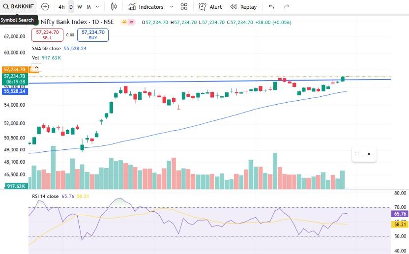Open the indicator templates grid icon
The image size is (409, 254).
coord(184,7)
